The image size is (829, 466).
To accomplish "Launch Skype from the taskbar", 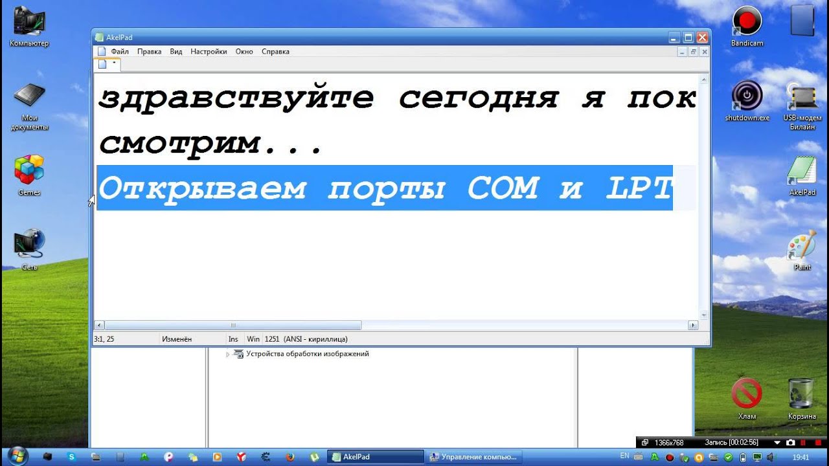I will [x=71, y=456].
